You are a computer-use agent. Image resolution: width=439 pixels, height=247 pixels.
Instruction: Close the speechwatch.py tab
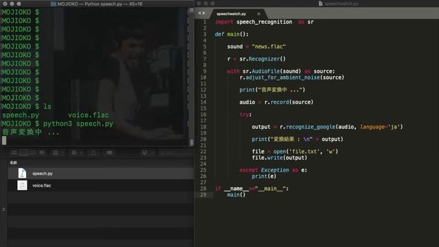tap(259, 14)
